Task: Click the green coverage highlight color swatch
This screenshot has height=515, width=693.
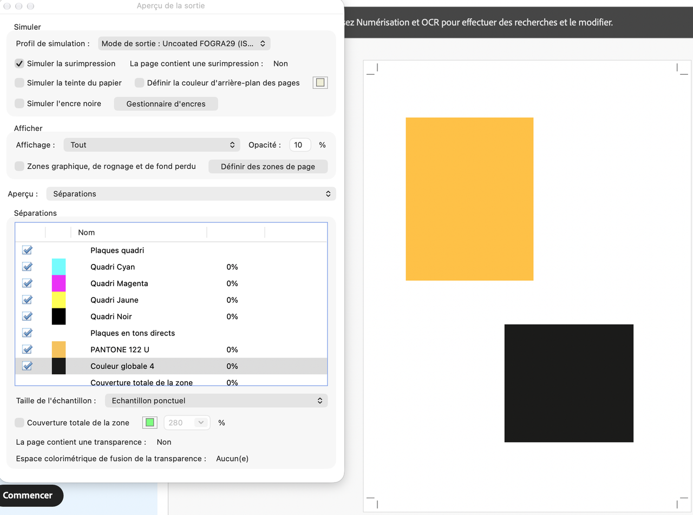Action: click(x=150, y=422)
